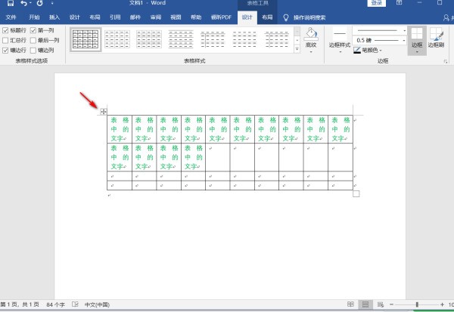The width and height of the screenshot is (454, 312).
Task: Select the seventh table style thumbnail
Action: (277, 39)
